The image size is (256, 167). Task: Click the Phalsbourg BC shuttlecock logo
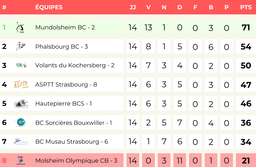click(21, 46)
